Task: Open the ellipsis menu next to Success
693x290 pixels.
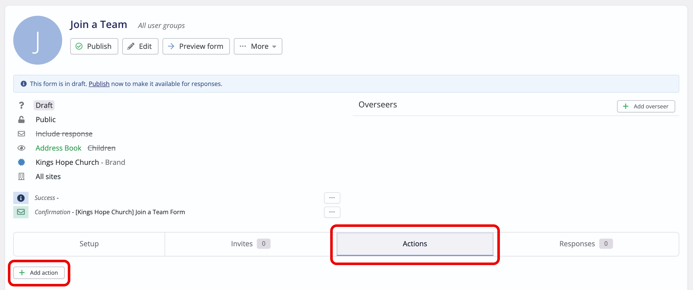Action: pyautogui.click(x=332, y=198)
